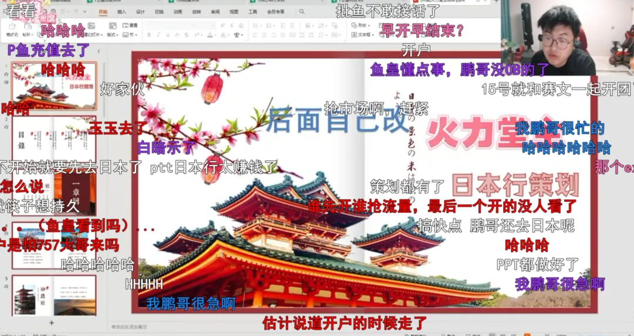Select slide 5 thumbnail with pagoda photo
The height and width of the screenshot is (336, 634).
pyautogui.click(x=54, y=296)
